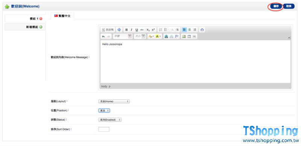Align text left

[x=184, y=30]
